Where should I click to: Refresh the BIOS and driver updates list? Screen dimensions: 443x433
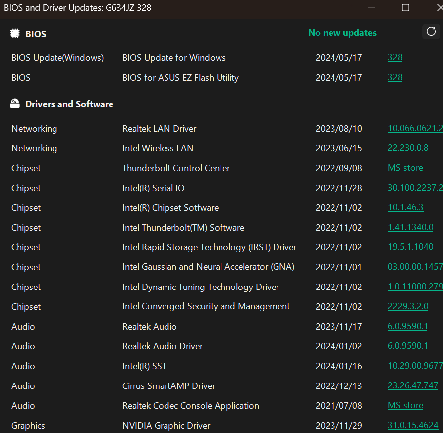point(431,31)
